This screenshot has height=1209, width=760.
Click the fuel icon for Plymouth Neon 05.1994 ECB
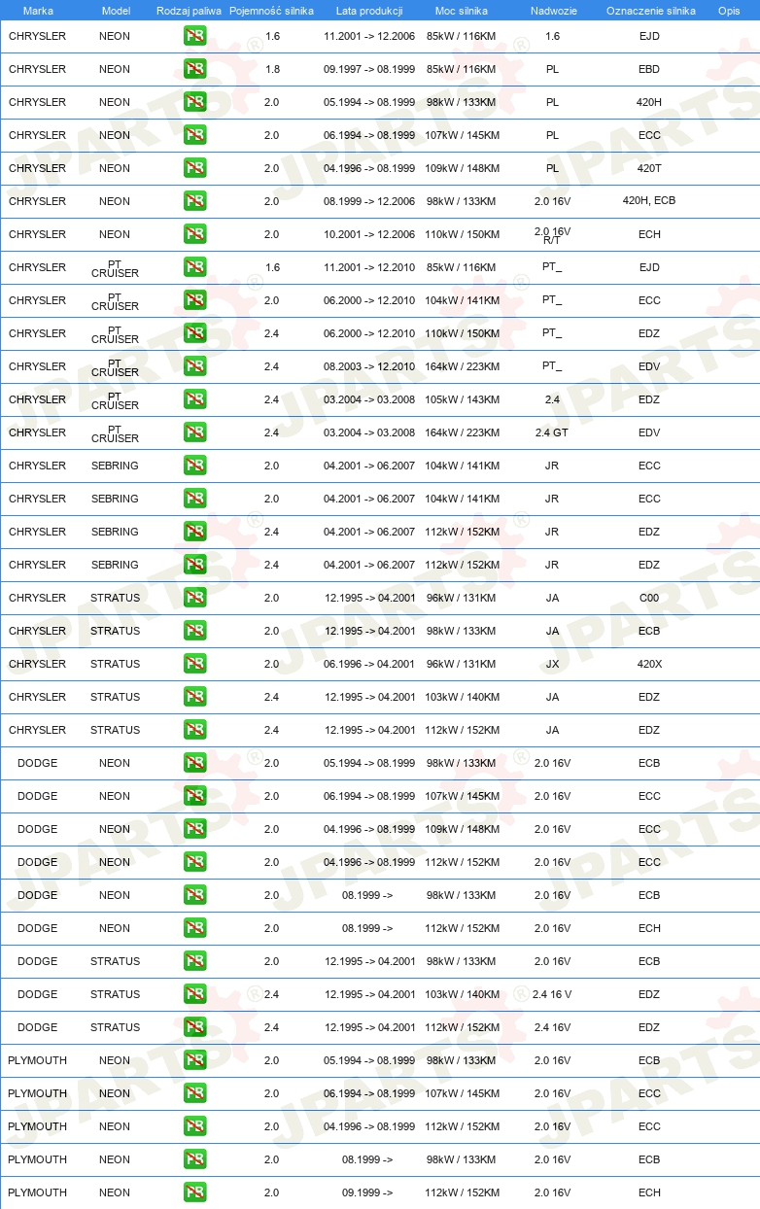pyautogui.click(x=195, y=1060)
